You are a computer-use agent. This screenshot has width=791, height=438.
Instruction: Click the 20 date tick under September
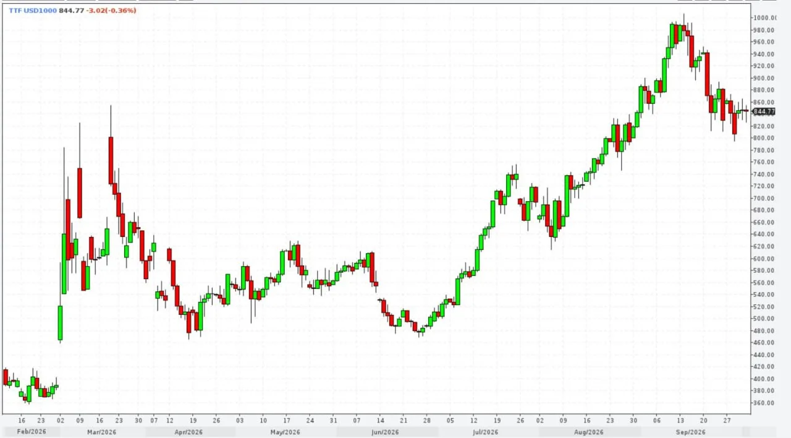point(704,419)
